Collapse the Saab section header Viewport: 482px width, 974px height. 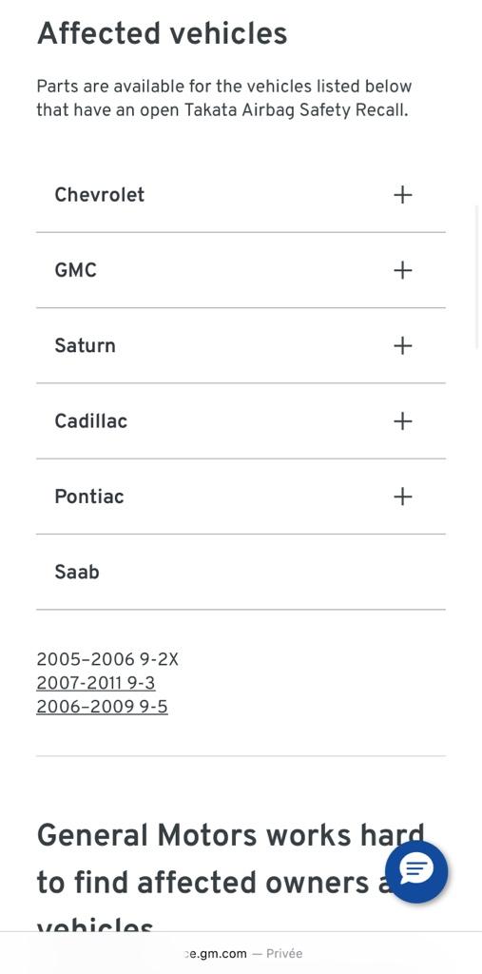point(241,572)
